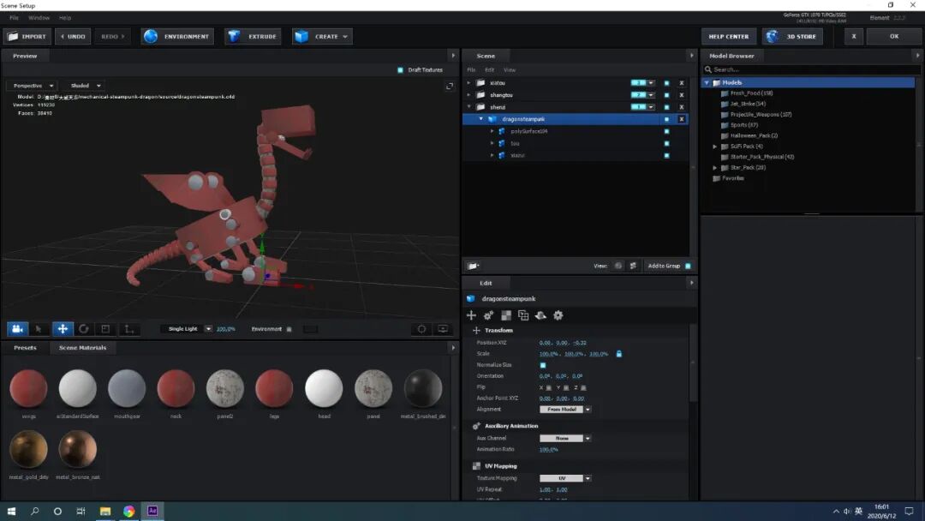
Task: Click the Model Browser search field
Action: [809, 69]
